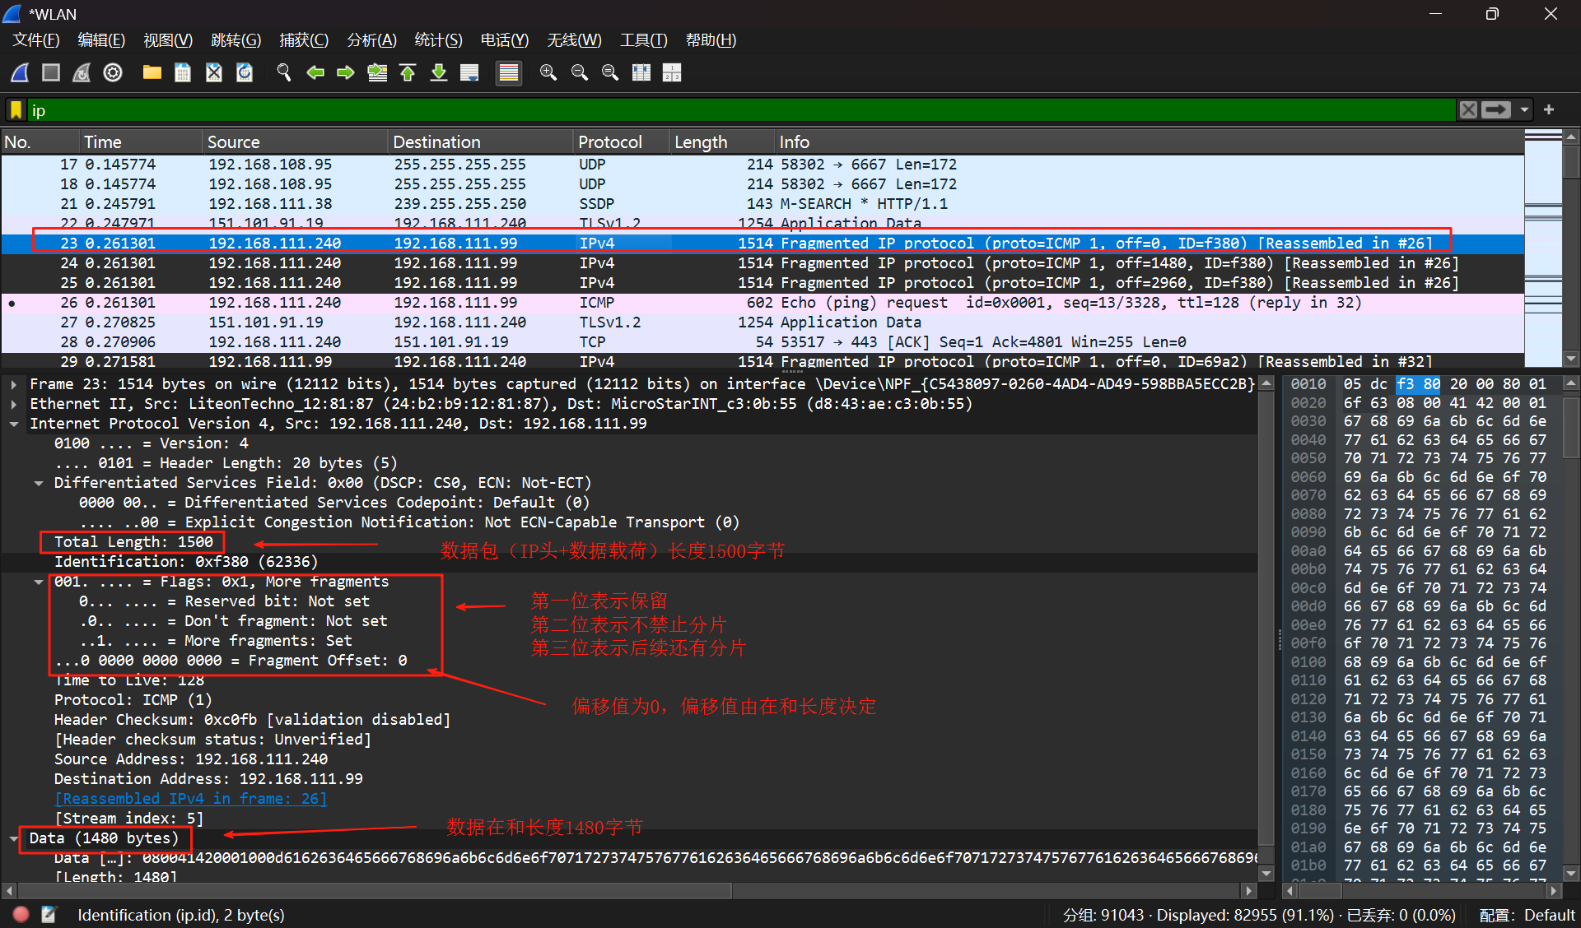Open the 分析(A) menu
This screenshot has height=928, width=1581.
[371, 40]
